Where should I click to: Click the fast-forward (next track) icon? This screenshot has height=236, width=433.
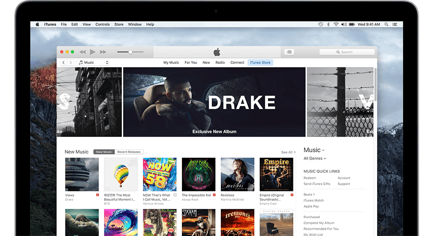pos(103,52)
